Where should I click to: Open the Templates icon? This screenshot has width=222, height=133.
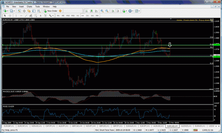(x=136, y=11)
